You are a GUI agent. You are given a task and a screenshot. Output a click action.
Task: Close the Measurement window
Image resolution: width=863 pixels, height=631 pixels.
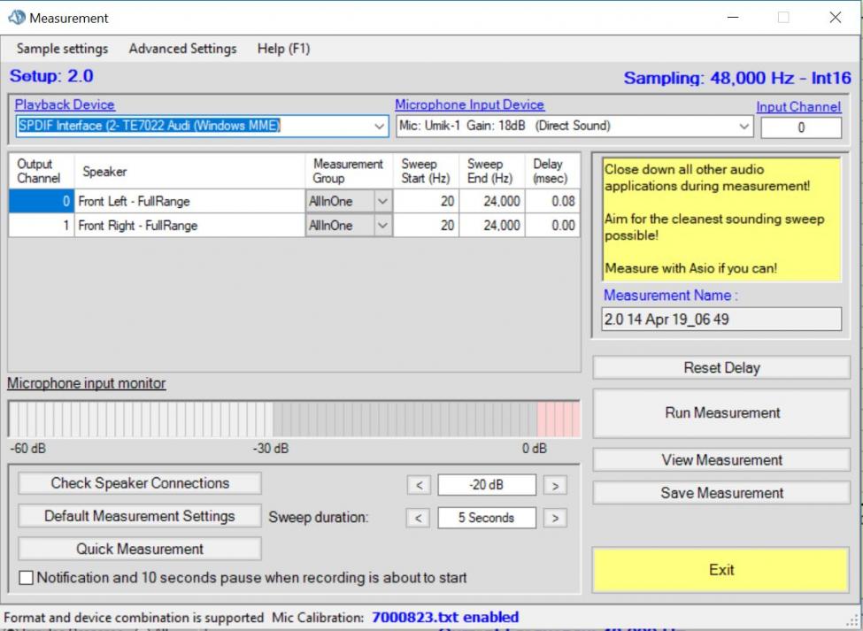(835, 17)
